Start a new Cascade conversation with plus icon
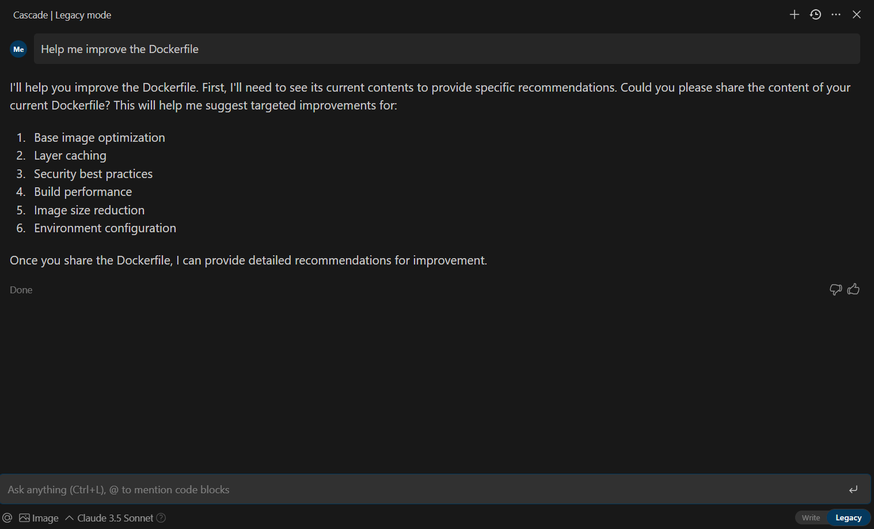 coord(795,14)
